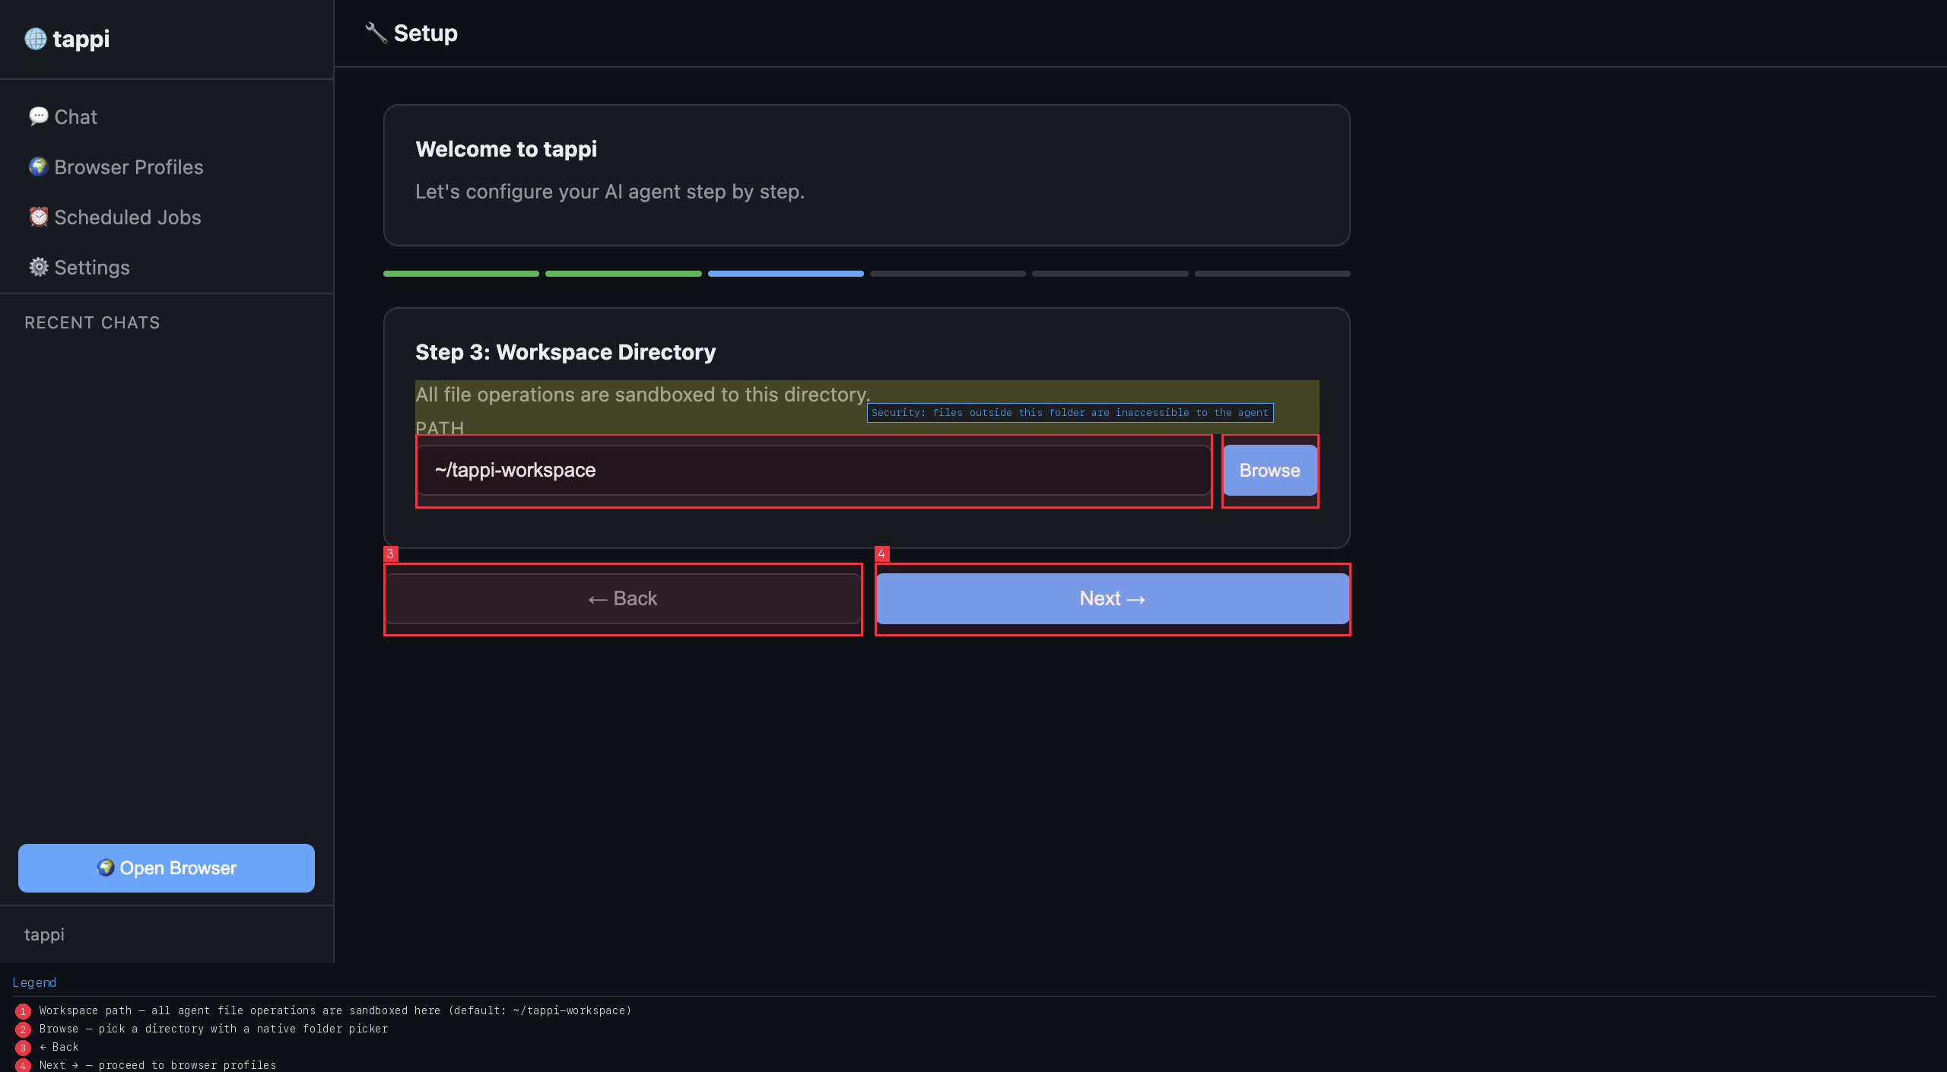This screenshot has width=1947, height=1072.
Task: Click the security tooltip about folder access
Action: tap(1070, 412)
